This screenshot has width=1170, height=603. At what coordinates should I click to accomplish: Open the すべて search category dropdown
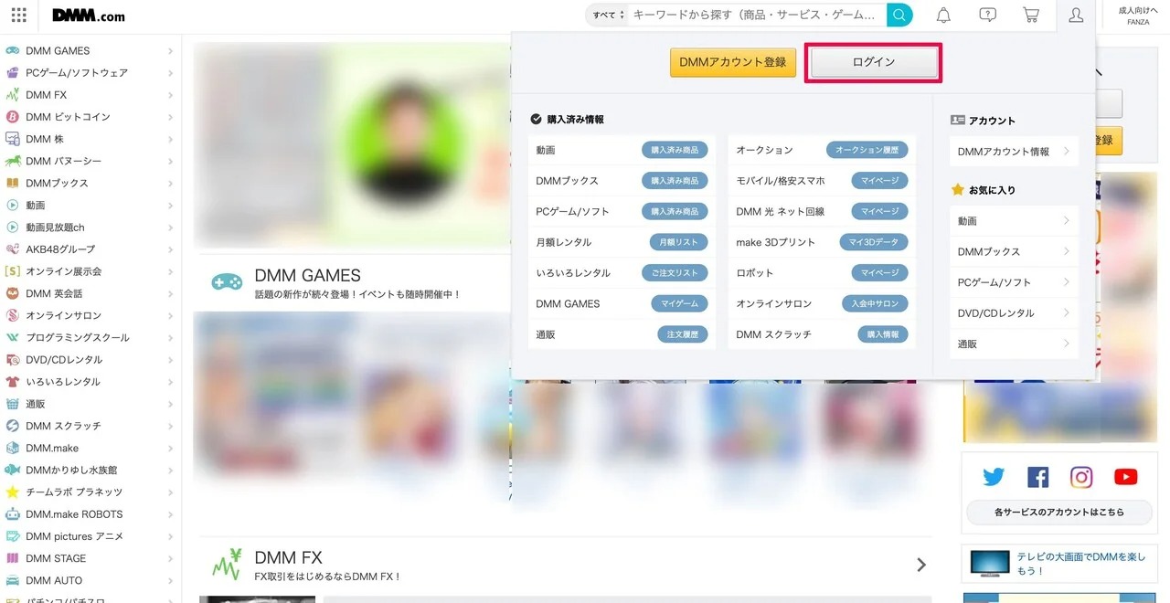coord(608,15)
